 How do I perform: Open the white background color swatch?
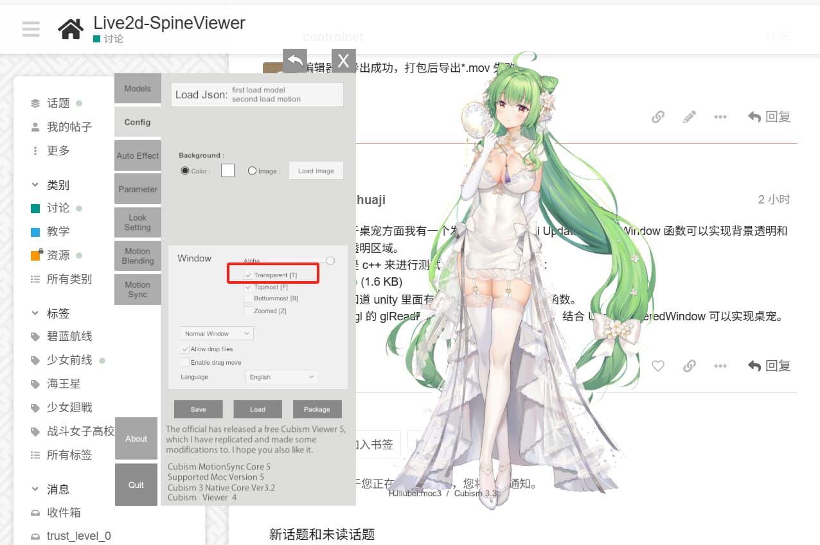tap(227, 171)
